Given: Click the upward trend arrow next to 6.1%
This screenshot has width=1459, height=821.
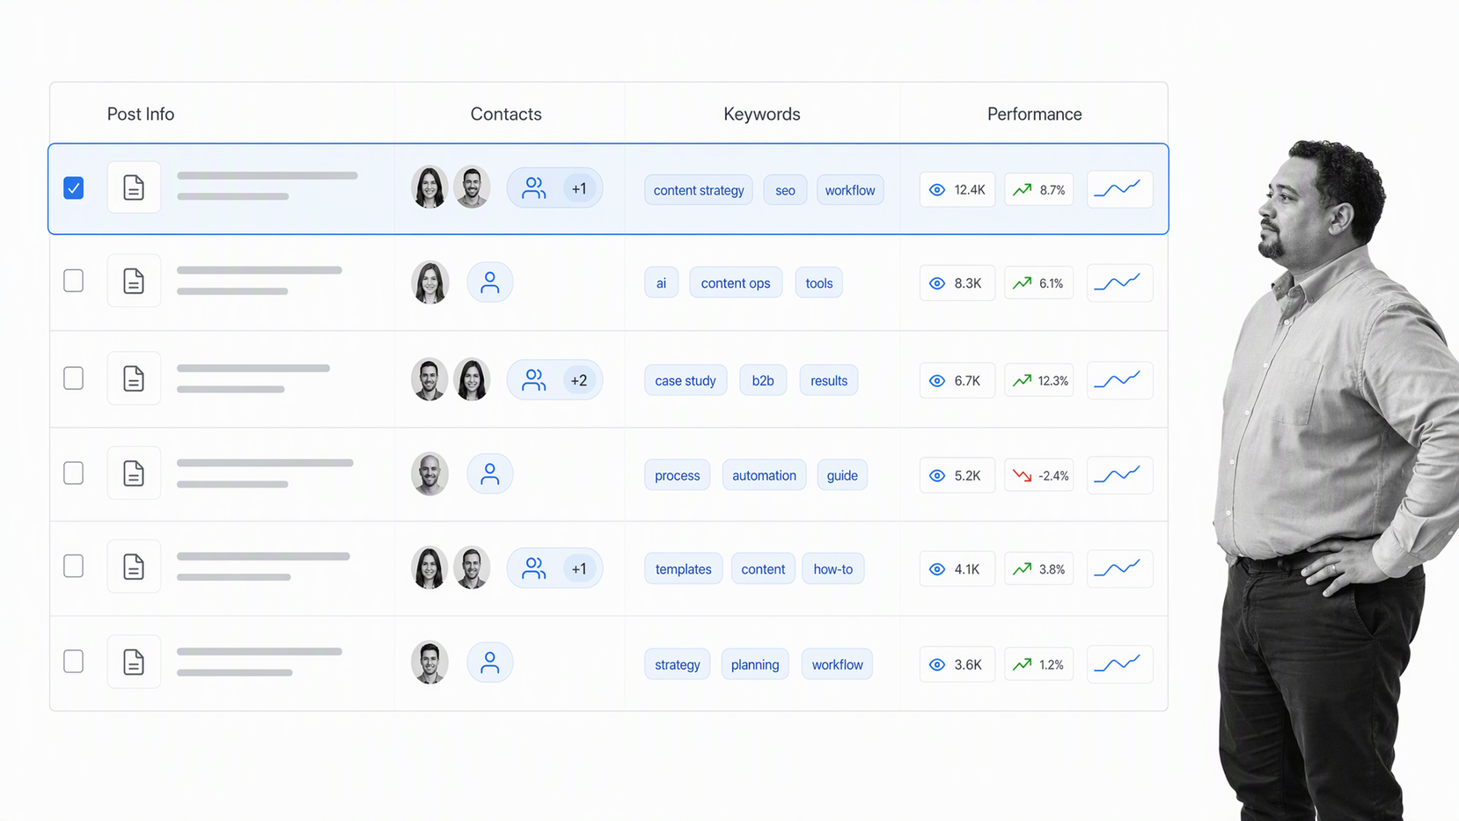Looking at the screenshot, I should coord(1022,282).
